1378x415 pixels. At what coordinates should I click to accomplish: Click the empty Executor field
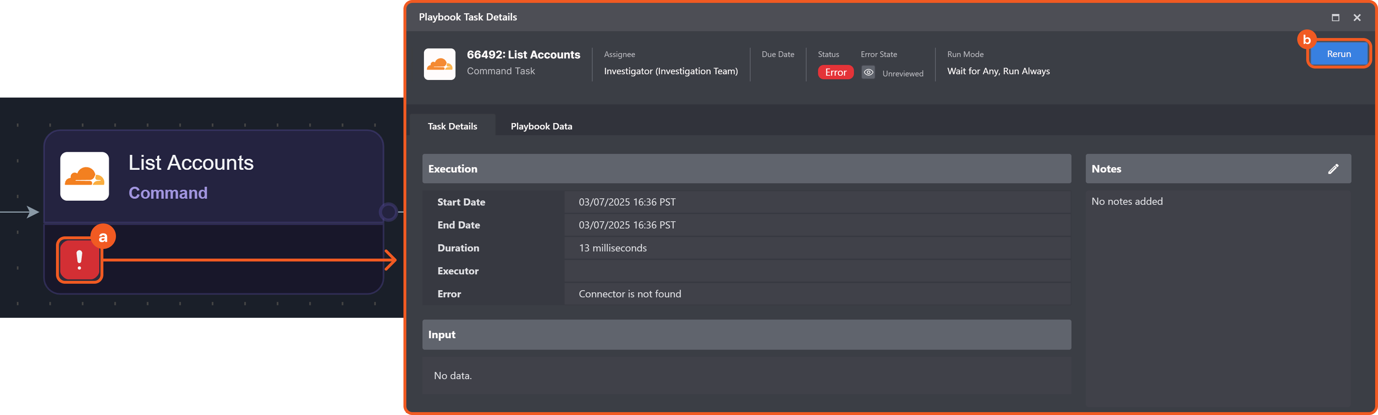point(816,270)
